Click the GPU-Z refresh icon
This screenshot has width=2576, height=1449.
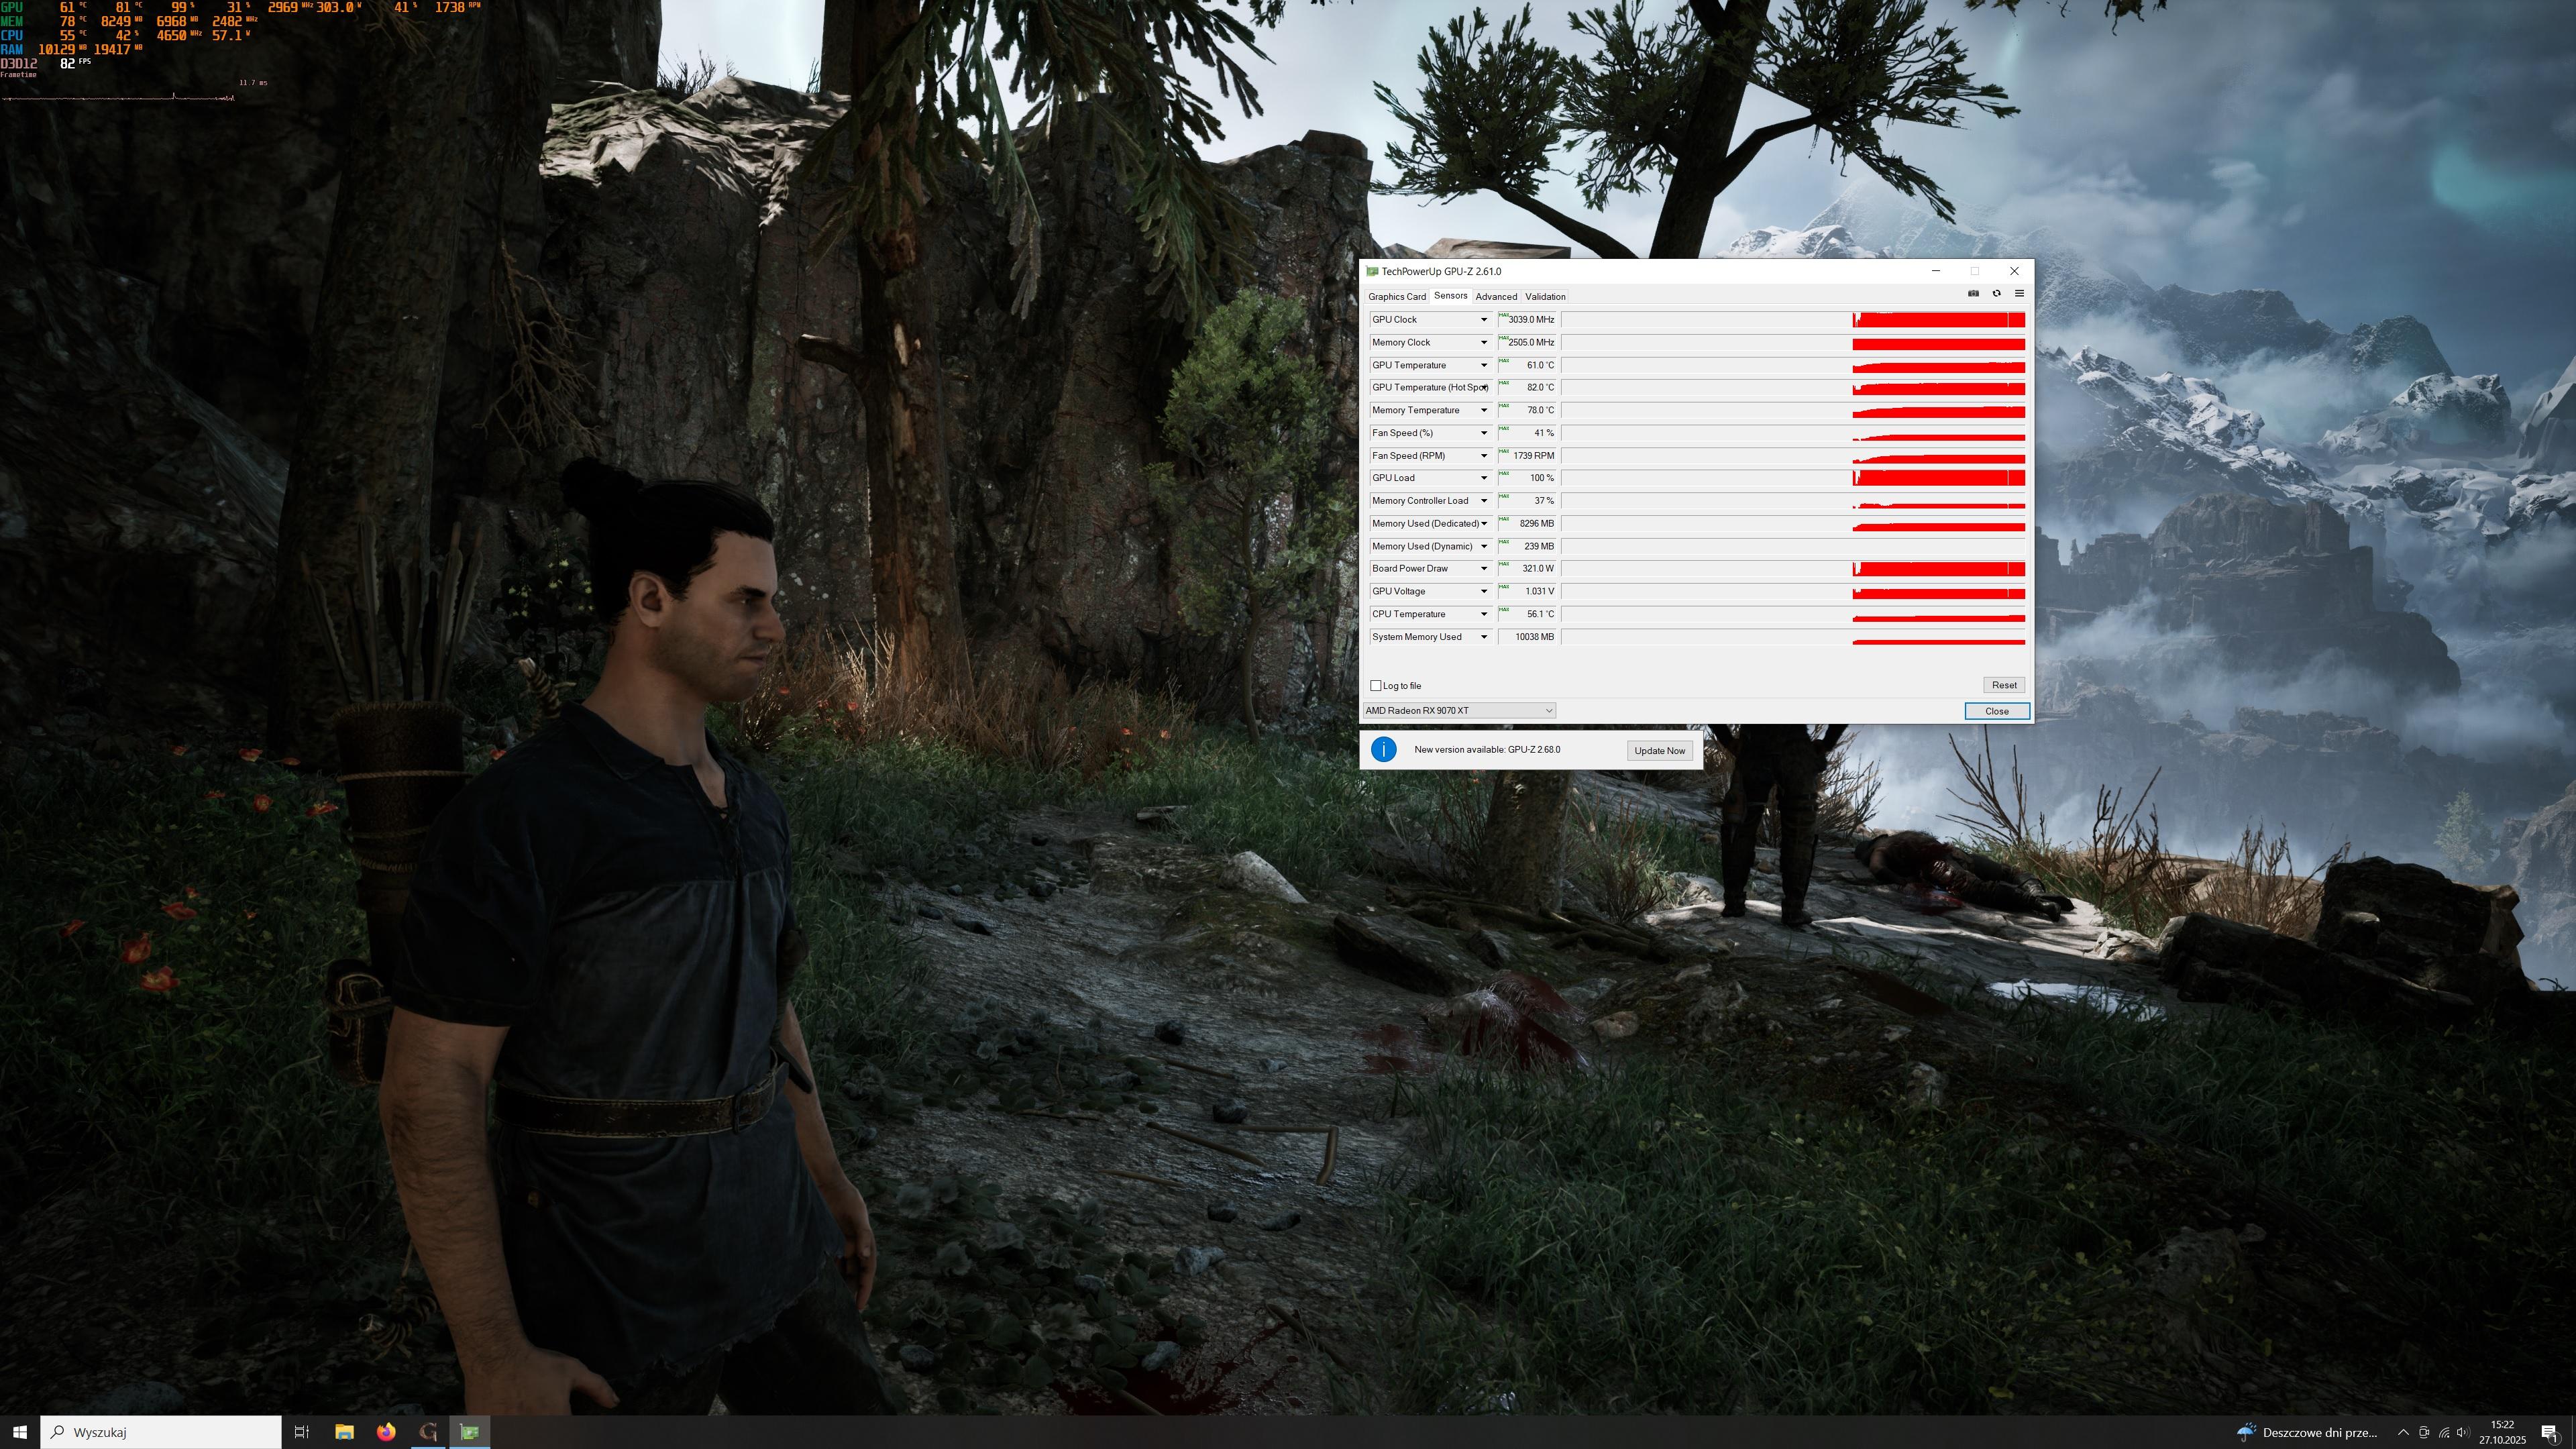click(x=1996, y=293)
